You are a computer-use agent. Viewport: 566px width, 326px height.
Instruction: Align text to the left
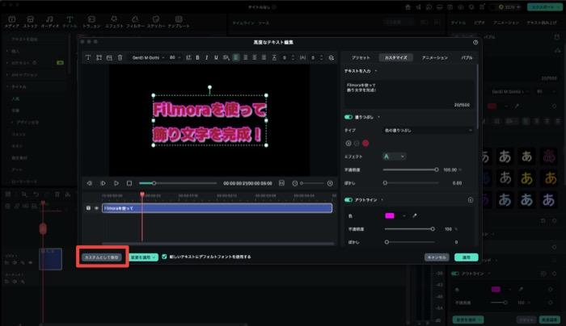[x=236, y=57]
